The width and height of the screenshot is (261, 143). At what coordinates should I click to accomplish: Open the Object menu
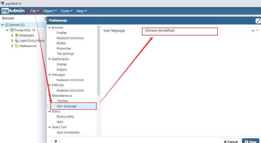click(50, 11)
